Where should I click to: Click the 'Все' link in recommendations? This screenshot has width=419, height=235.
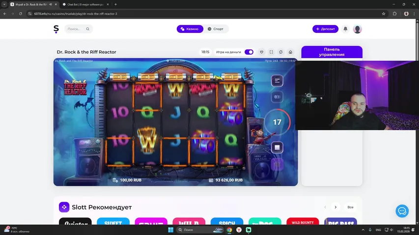(x=350, y=207)
